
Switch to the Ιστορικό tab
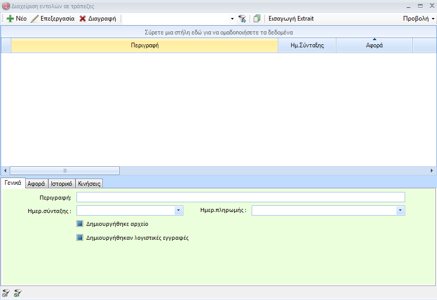pyautogui.click(x=62, y=183)
